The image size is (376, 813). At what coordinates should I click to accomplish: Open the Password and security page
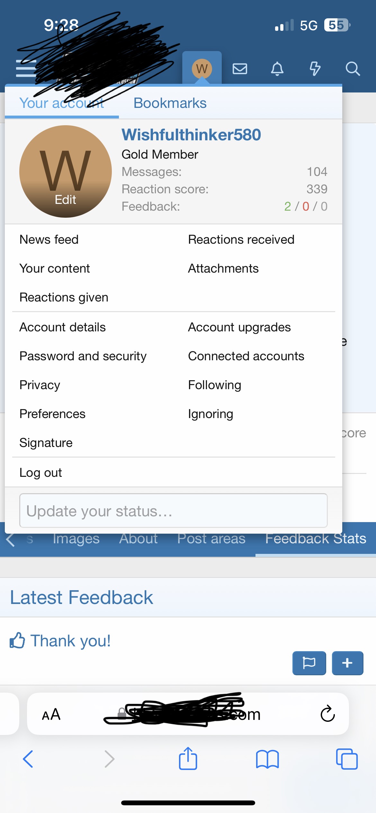point(83,356)
